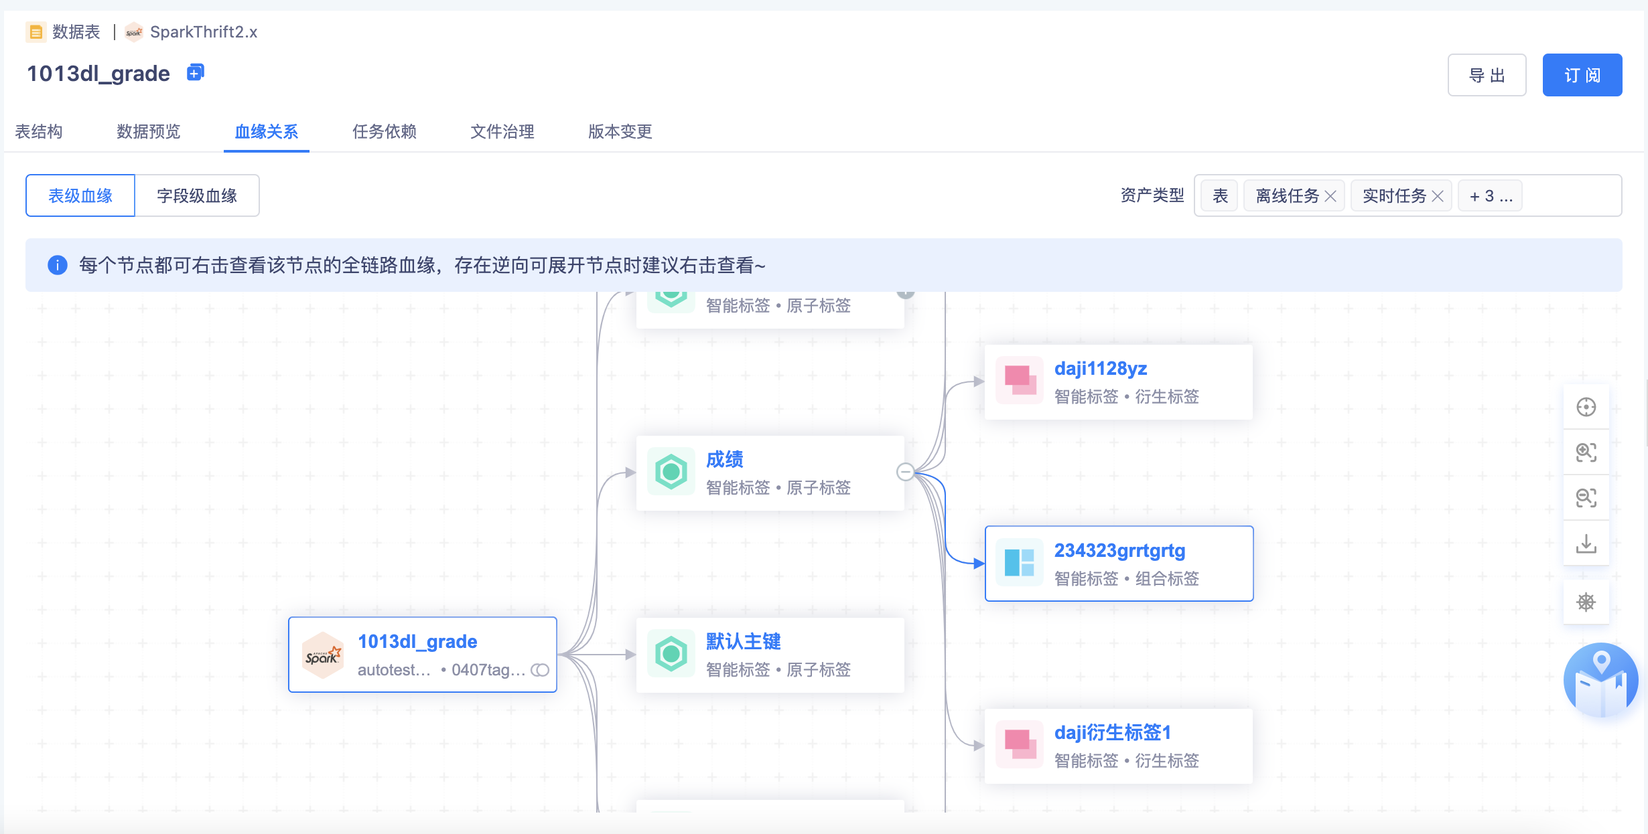Open the 任务依赖 tab

coord(385,131)
